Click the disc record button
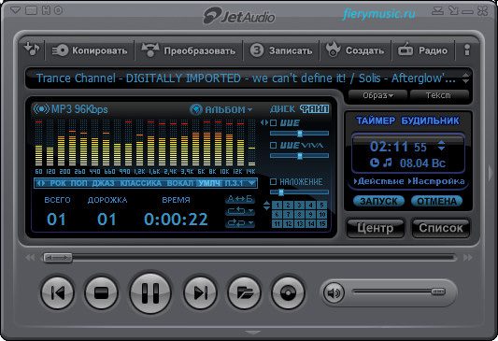The height and width of the screenshot is (341, 498). (288, 292)
